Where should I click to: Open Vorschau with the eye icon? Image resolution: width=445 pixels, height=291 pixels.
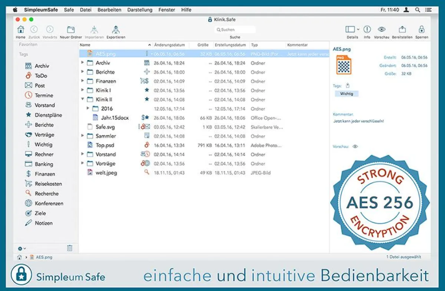(x=382, y=29)
